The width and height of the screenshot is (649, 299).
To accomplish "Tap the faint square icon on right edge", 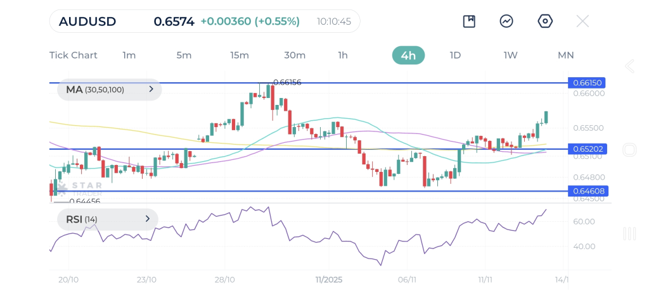I will pos(629,150).
